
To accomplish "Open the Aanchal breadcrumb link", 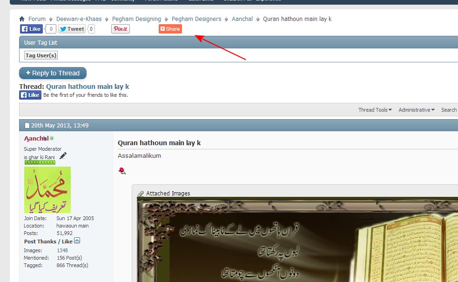I will click(x=242, y=19).
